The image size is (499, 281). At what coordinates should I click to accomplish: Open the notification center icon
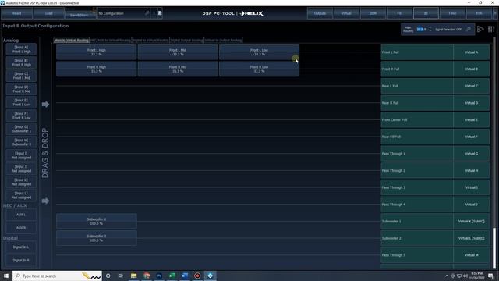[490, 276]
